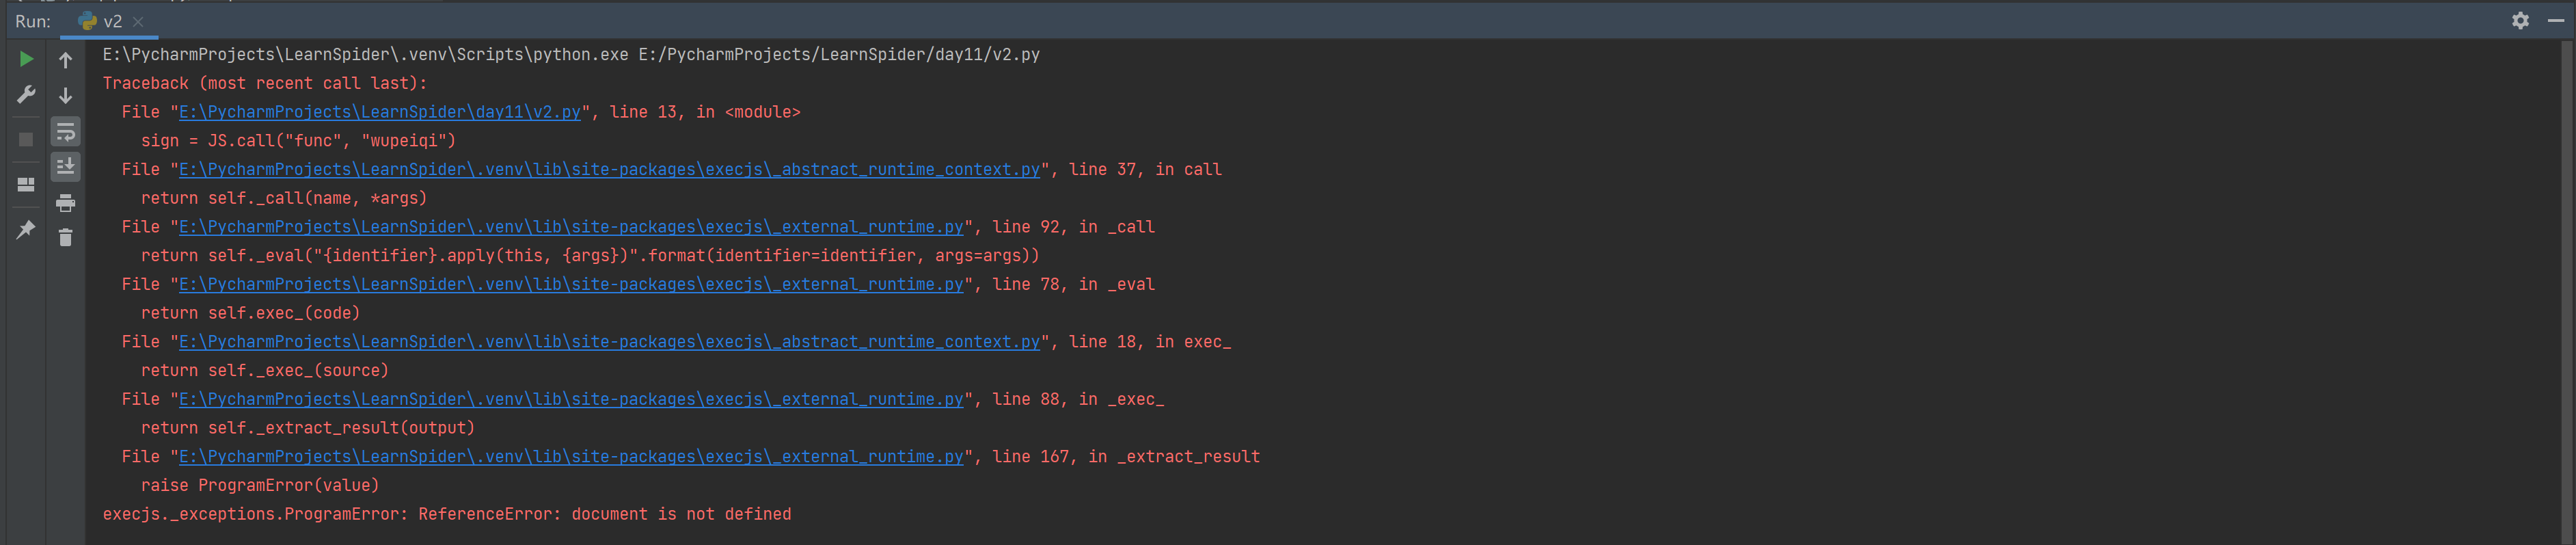
Task: Open run configuration wrench icon
Action: (26, 95)
